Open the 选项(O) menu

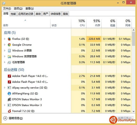point(18,8)
